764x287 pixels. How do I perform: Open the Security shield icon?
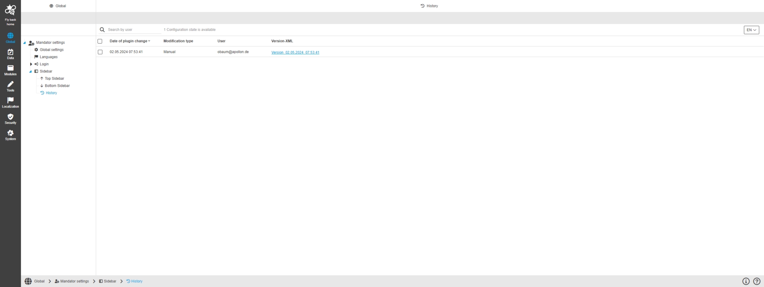[x=10, y=117]
